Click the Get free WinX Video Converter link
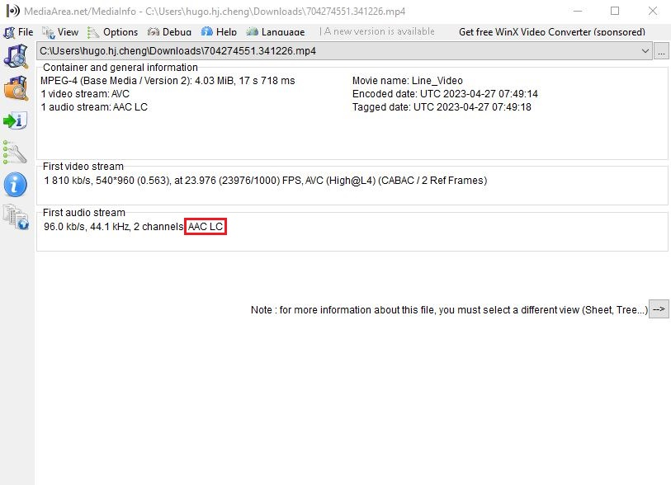Viewport: 671px width, 485px height. point(551,32)
